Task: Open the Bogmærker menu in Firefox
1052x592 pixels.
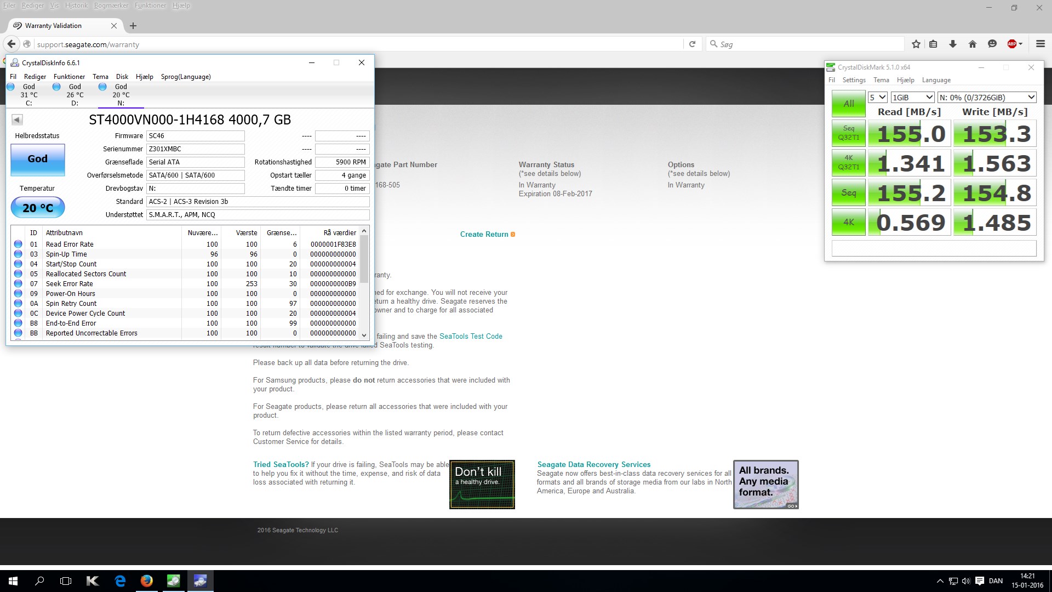Action: [111, 5]
